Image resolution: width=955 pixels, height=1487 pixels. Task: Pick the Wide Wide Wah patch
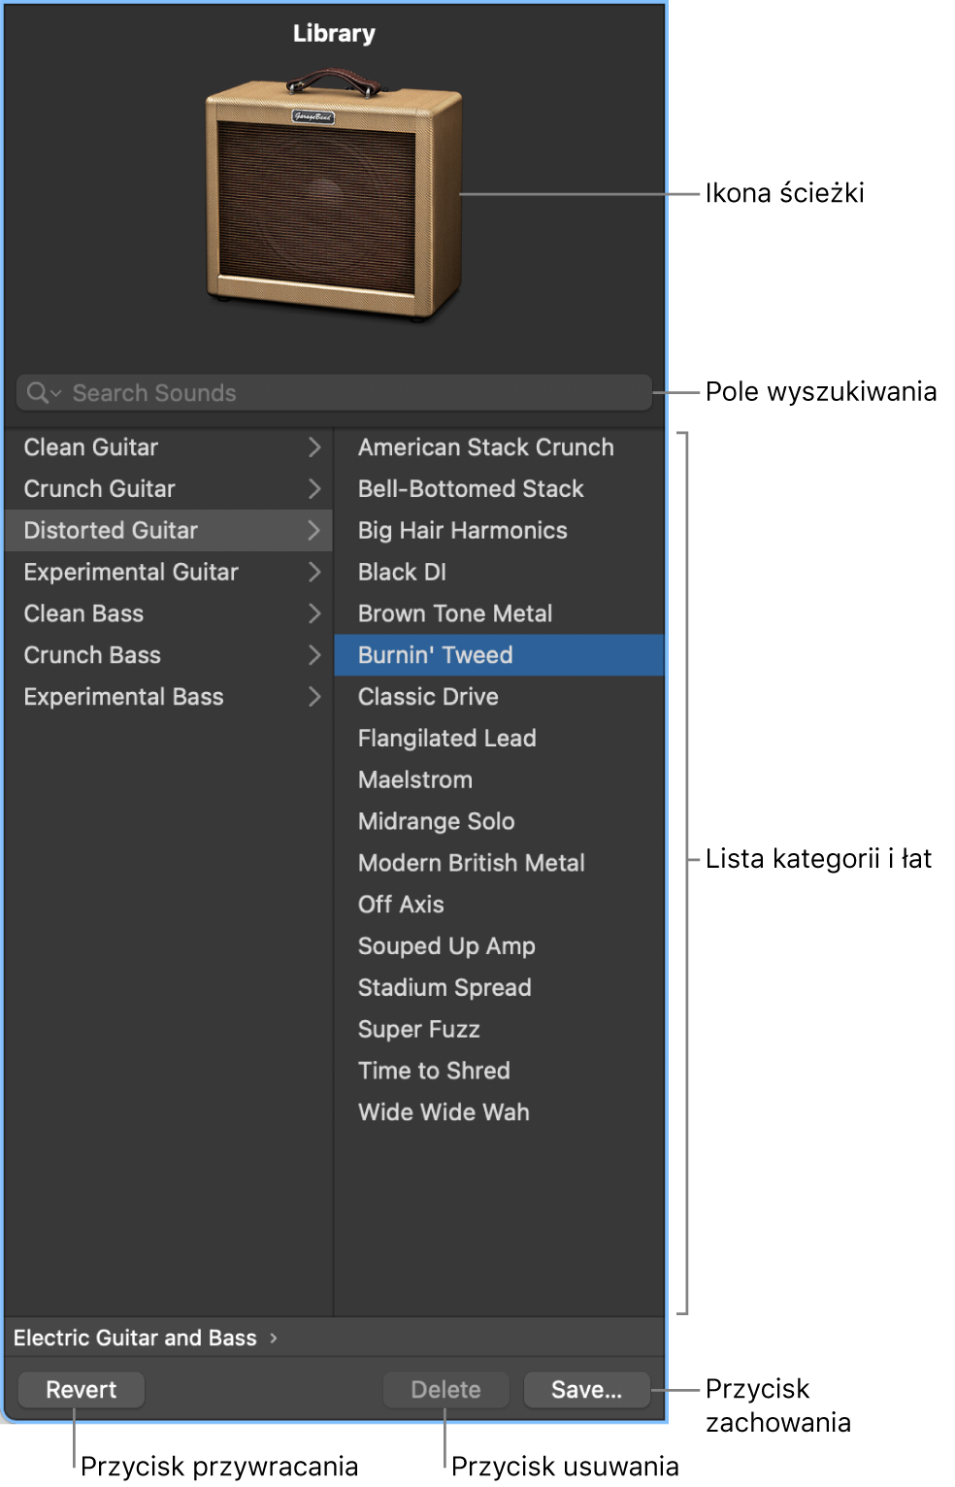point(444,1112)
